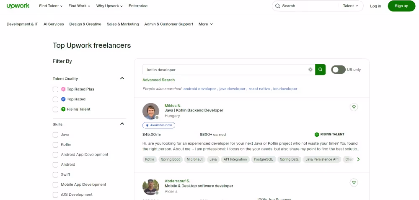Click the Top Rated Plus pink badge icon

63,89
